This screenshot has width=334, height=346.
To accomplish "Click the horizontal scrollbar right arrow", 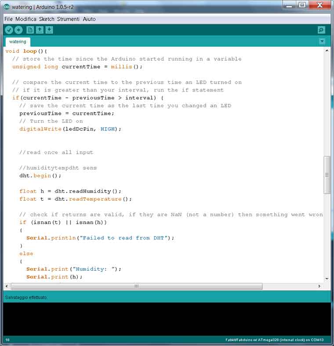I will pos(319,286).
